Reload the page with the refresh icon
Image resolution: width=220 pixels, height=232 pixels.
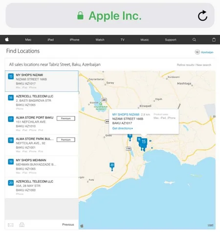coord(202,16)
